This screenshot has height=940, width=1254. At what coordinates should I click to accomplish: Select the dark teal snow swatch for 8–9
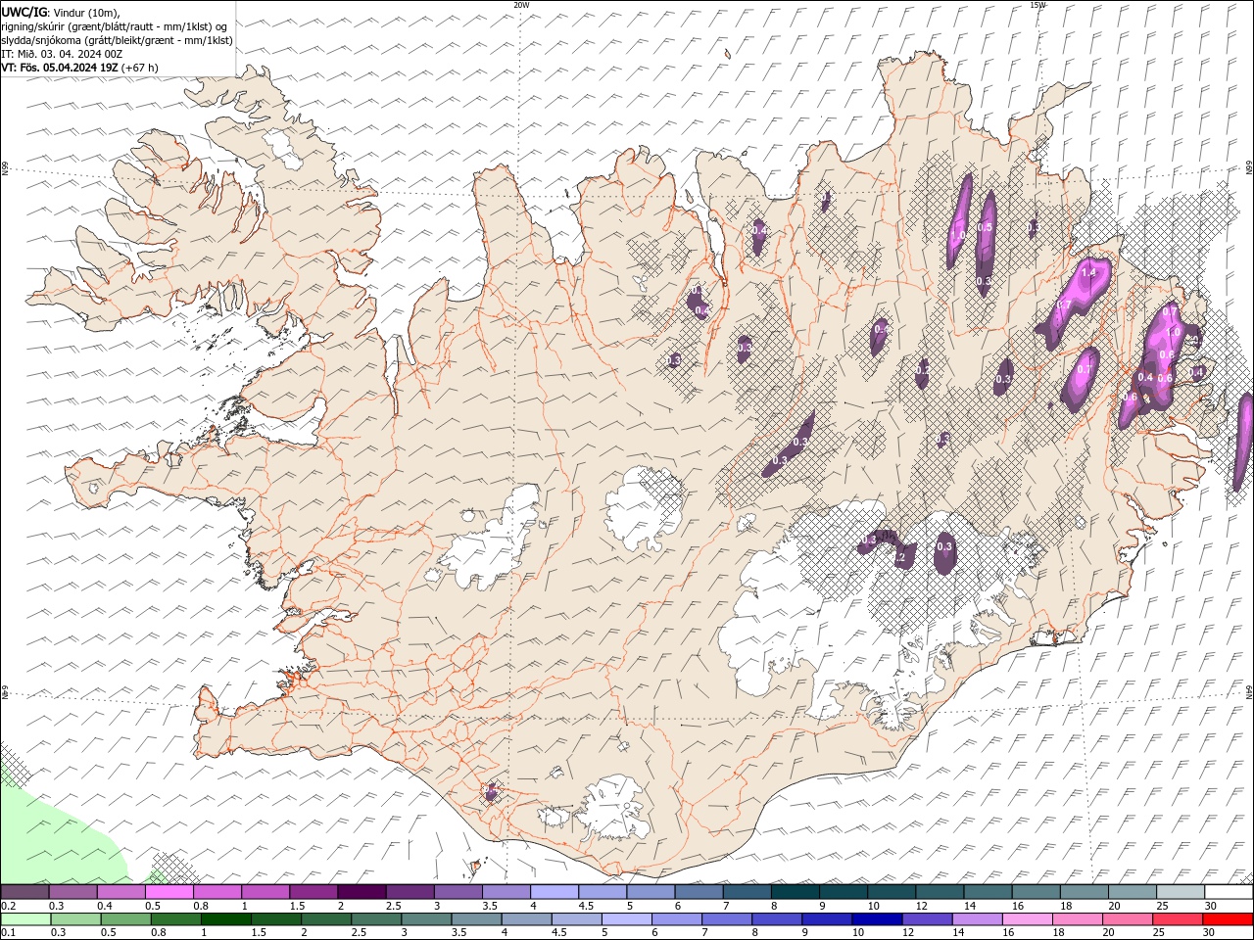click(x=795, y=892)
